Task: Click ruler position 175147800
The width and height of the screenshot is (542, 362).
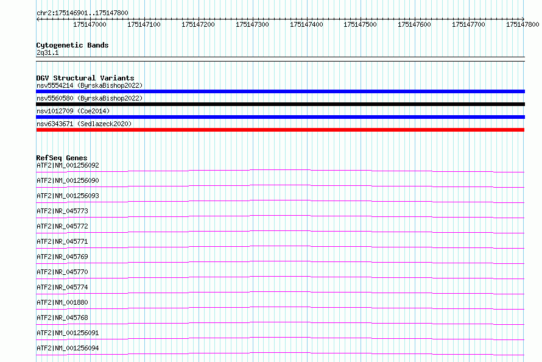Action: click(x=523, y=24)
